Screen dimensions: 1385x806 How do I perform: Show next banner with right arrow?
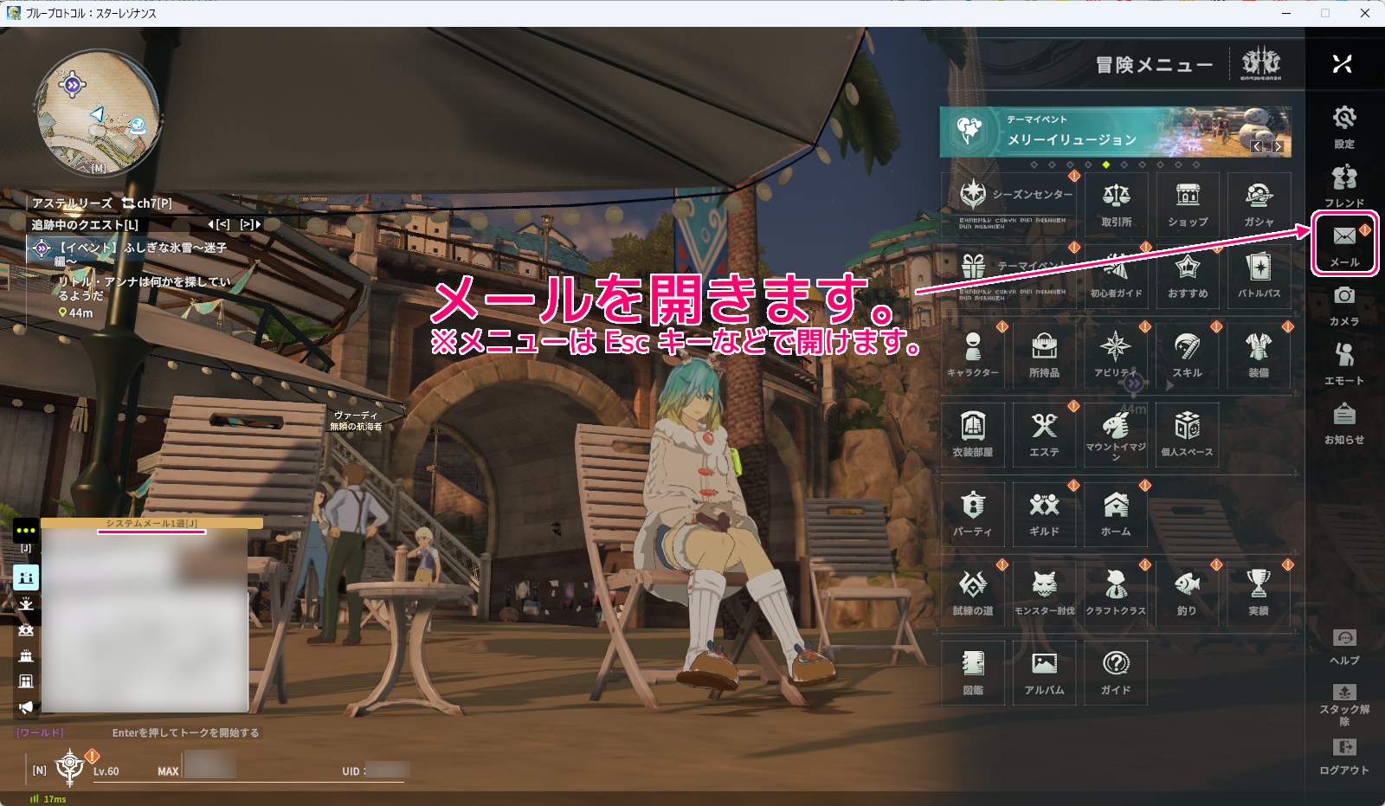(x=1278, y=146)
